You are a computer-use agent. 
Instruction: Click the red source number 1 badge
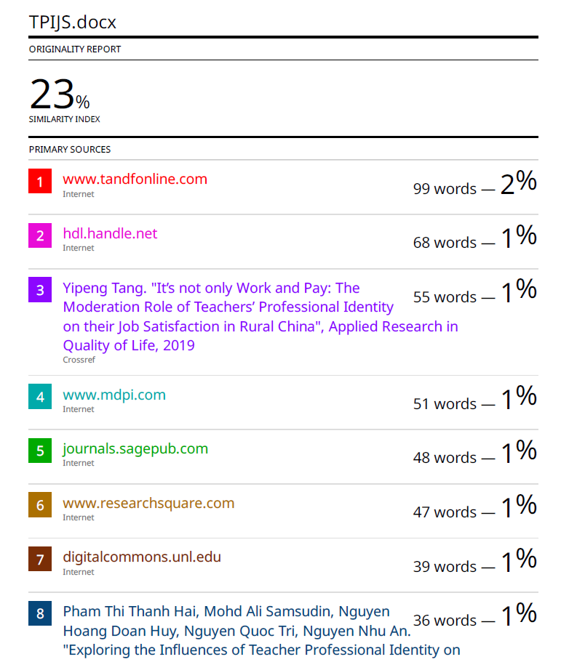(x=40, y=181)
